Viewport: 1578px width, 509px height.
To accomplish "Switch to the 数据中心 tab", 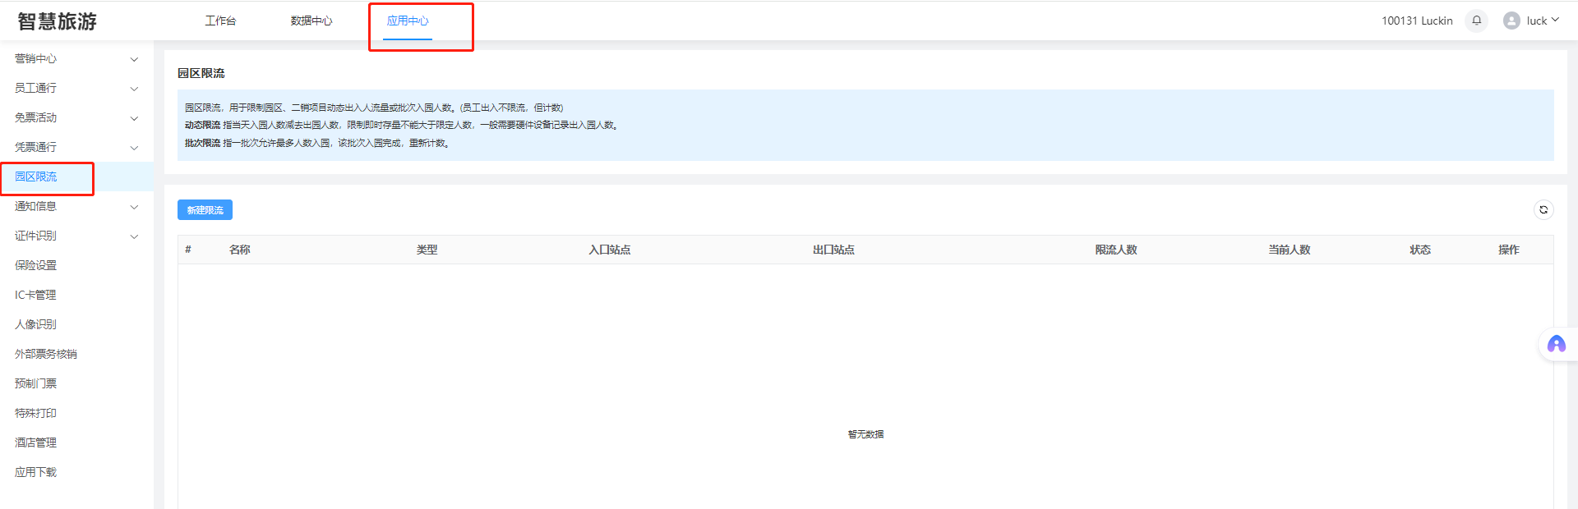I will [x=311, y=21].
